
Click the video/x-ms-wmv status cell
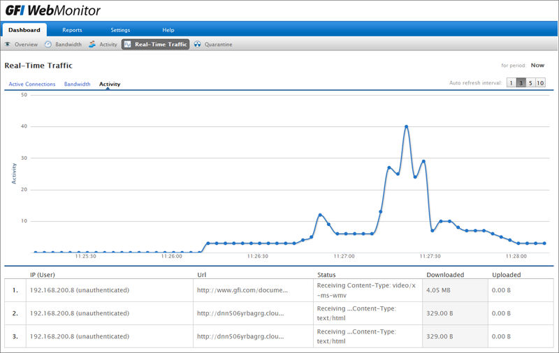pyautogui.click(x=368, y=290)
